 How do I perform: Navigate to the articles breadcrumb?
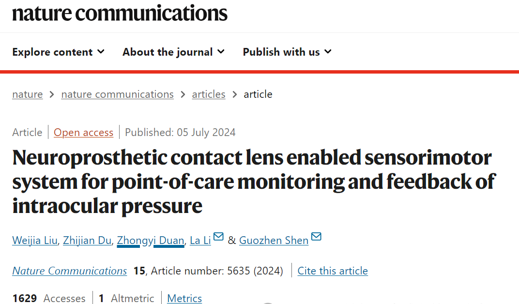[209, 94]
